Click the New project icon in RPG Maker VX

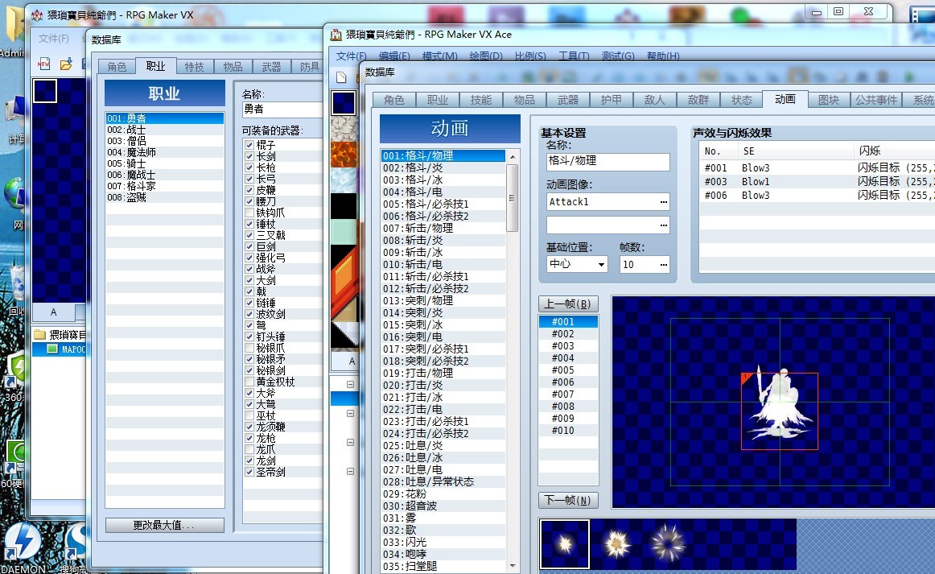click(43, 64)
